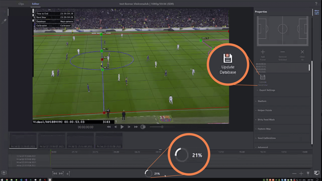Click the Add Frame plus icon
This screenshot has width=322, height=181.
[x=263, y=52]
